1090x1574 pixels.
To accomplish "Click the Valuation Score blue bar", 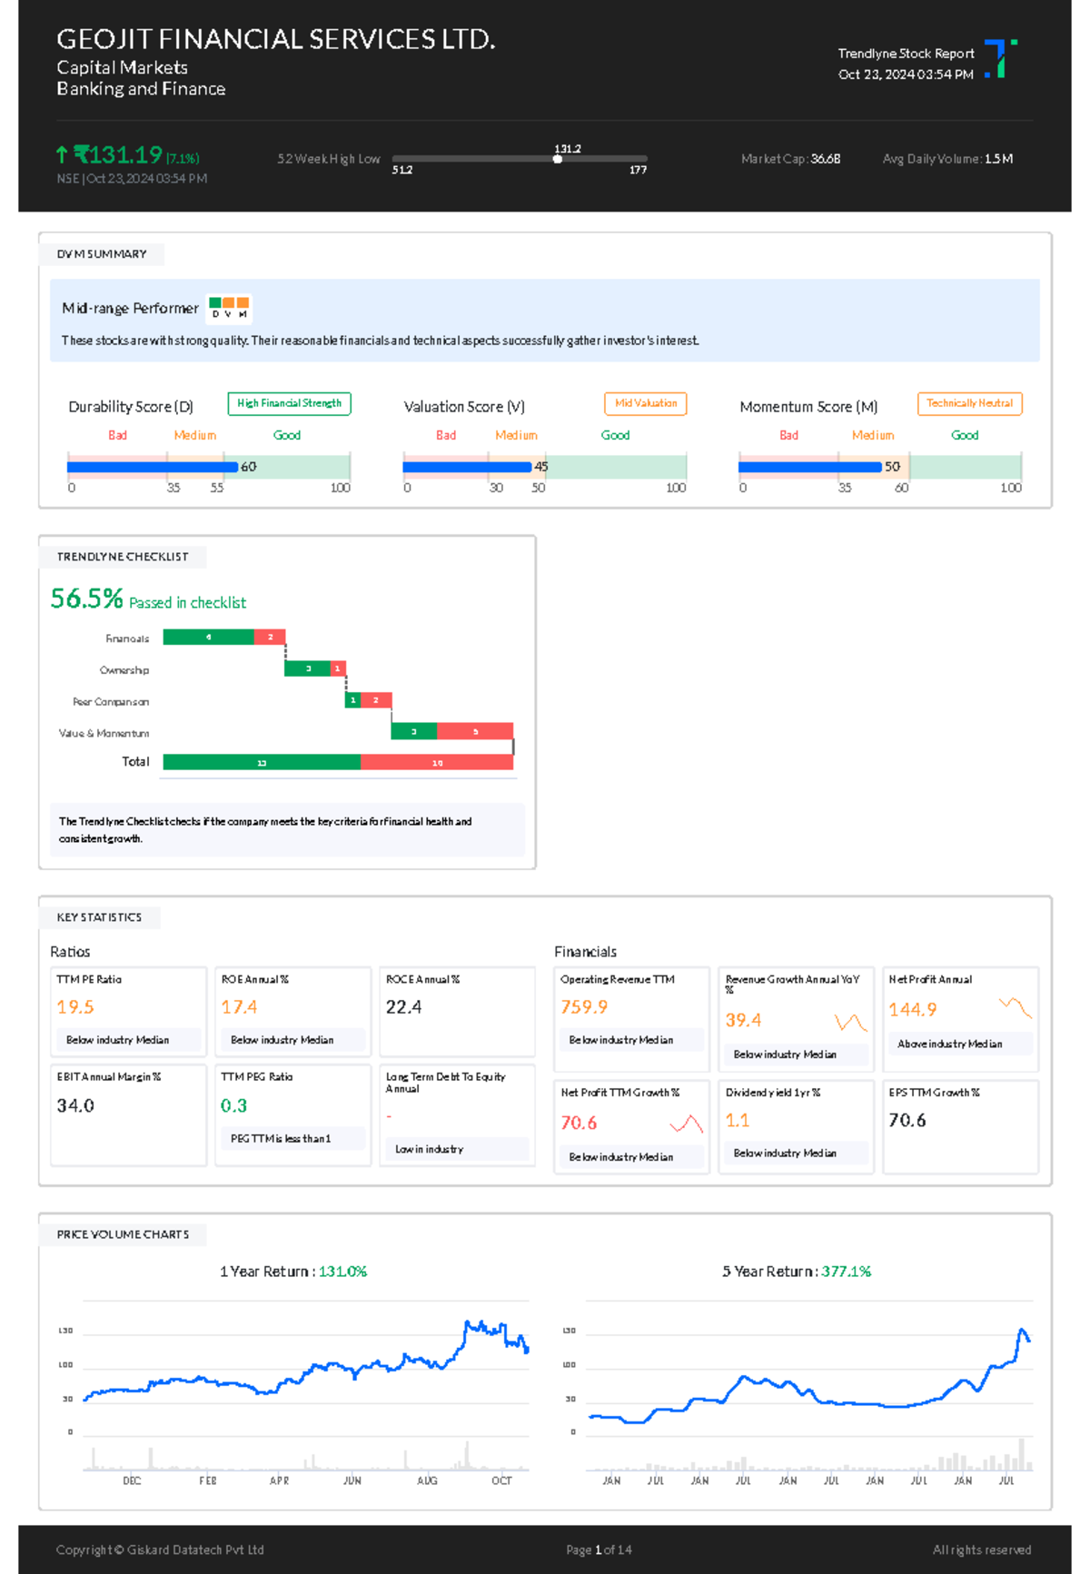I will click(467, 467).
